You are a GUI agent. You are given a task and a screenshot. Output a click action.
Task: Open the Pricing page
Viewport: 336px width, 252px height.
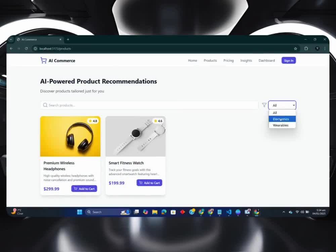point(228,60)
